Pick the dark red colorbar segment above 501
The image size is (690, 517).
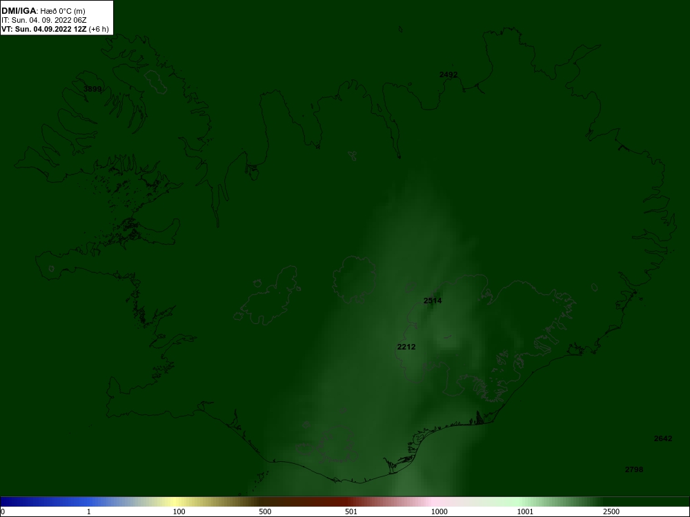pyautogui.click(x=348, y=502)
